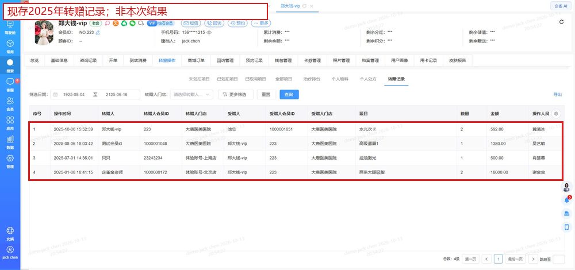The image size is (575, 270).
Task: Switch to the 基础信息 tab
Action: 59,61
